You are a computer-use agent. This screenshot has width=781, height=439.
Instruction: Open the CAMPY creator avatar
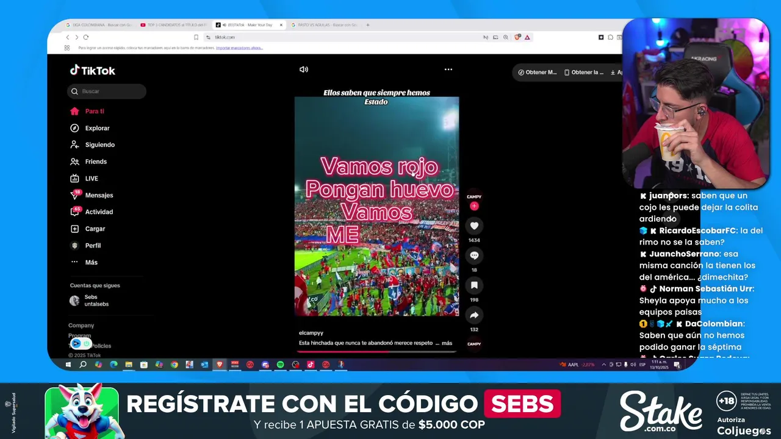tap(474, 196)
